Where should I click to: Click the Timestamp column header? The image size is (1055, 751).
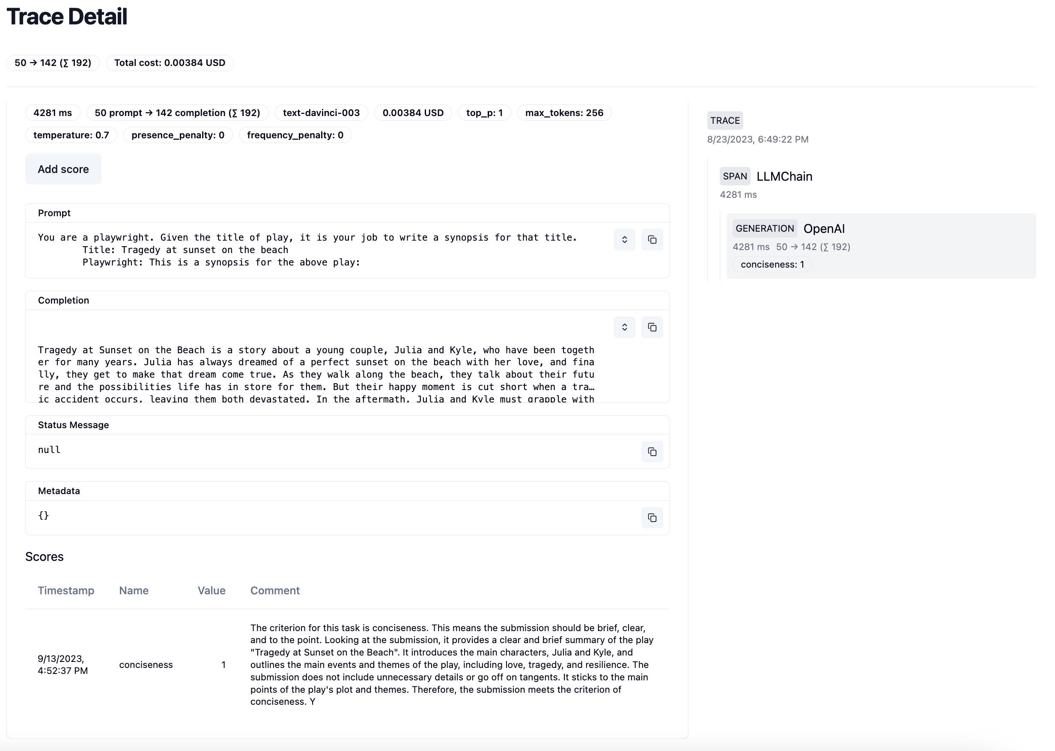click(66, 590)
